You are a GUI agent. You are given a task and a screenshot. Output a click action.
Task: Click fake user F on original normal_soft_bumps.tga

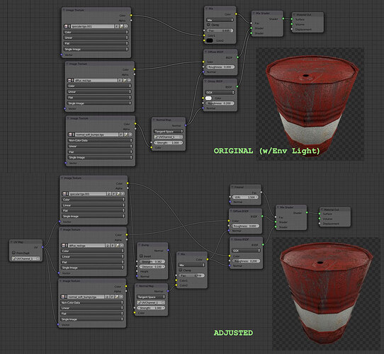[x=121, y=135]
